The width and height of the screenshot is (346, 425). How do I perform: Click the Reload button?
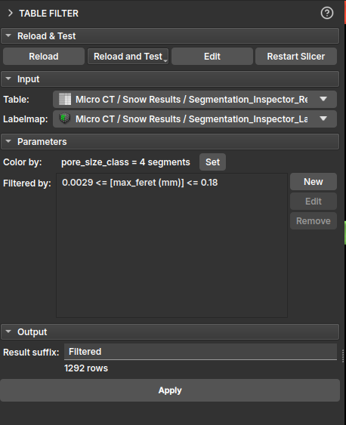pos(44,57)
